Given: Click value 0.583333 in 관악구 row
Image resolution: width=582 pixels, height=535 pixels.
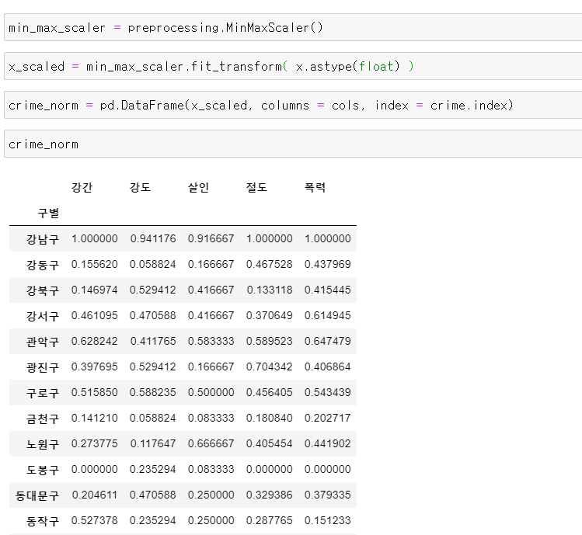Looking at the screenshot, I should pyautogui.click(x=211, y=341).
